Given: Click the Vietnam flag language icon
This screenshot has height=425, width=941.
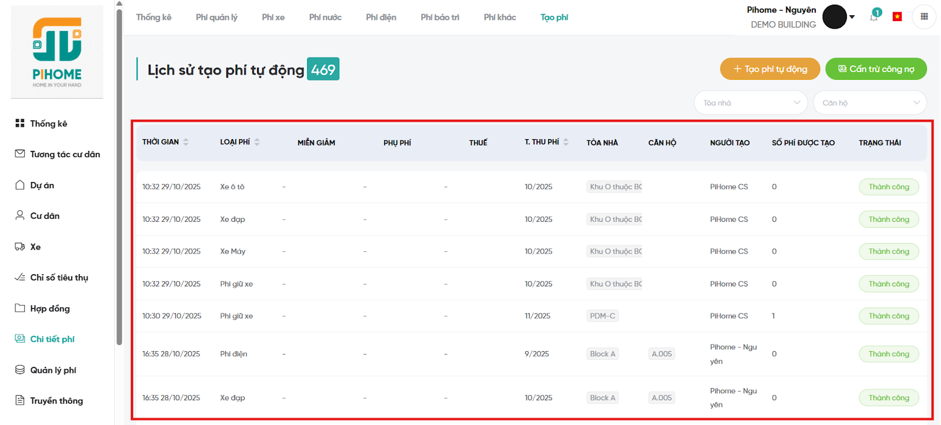Looking at the screenshot, I should [x=897, y=16].
